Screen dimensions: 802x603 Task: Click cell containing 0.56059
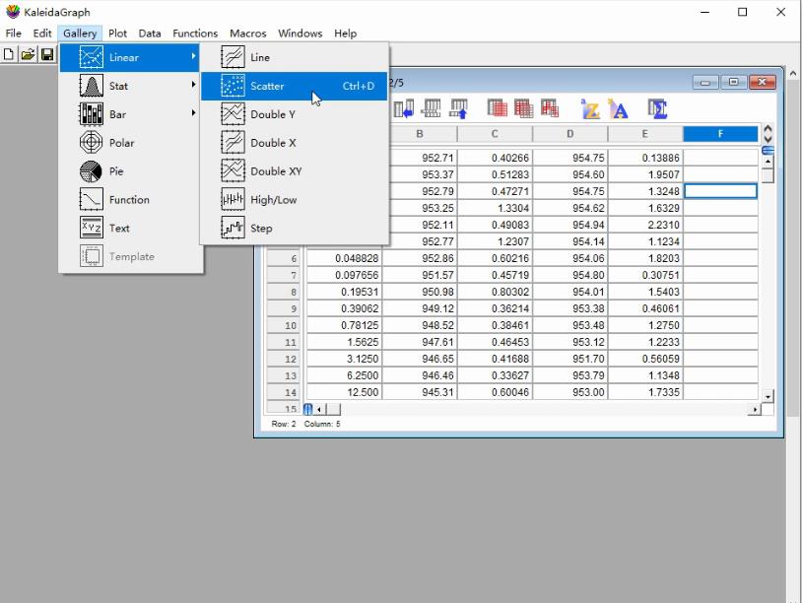tap(645, 359)
